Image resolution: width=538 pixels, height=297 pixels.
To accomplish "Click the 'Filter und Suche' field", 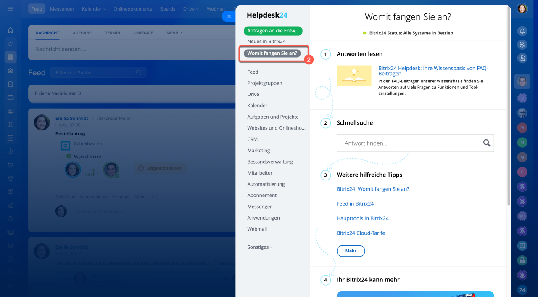I will tap(98, 72).
